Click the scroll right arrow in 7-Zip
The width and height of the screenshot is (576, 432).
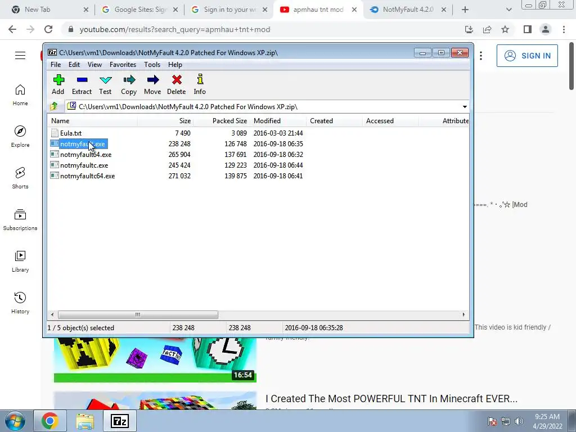click(463, 314)
